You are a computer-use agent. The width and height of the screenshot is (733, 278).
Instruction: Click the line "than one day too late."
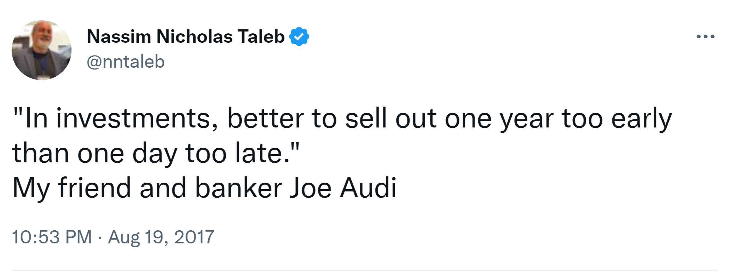tap(156, 153)
